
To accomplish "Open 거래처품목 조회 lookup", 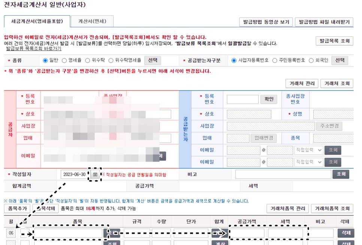I will pyautogui.click(x=331, y=209).
